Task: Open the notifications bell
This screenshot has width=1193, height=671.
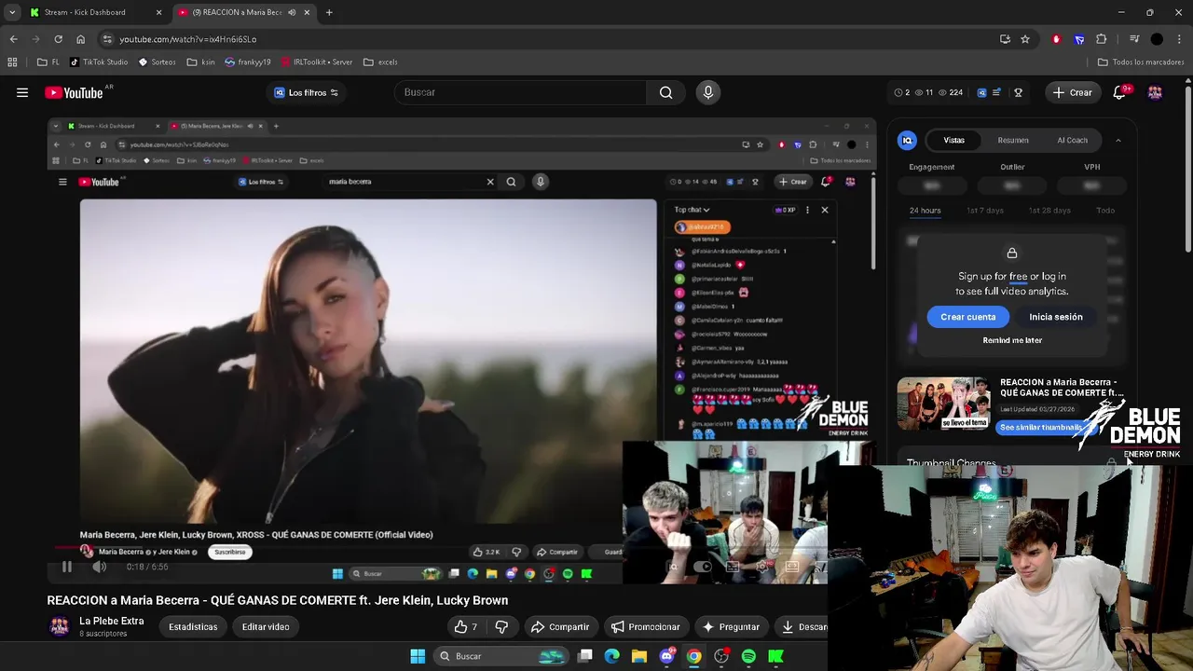Action: (1119, 92)
